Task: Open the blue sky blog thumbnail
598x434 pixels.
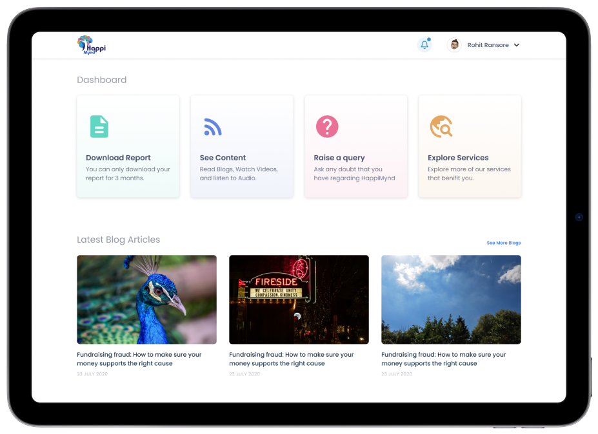Action: pos(451,299)
